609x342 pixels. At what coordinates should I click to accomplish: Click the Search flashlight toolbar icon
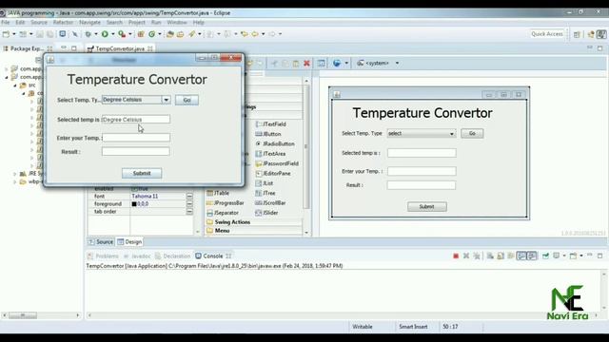[192, 34]
